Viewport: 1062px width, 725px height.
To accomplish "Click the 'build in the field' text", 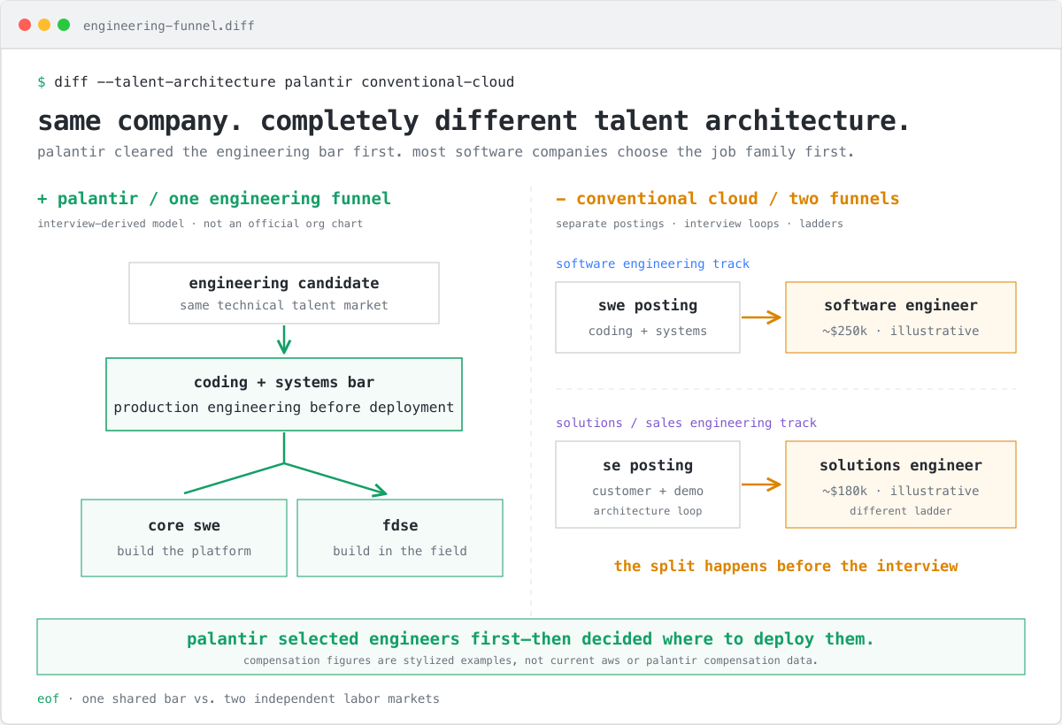I will [x=400, y=551].
